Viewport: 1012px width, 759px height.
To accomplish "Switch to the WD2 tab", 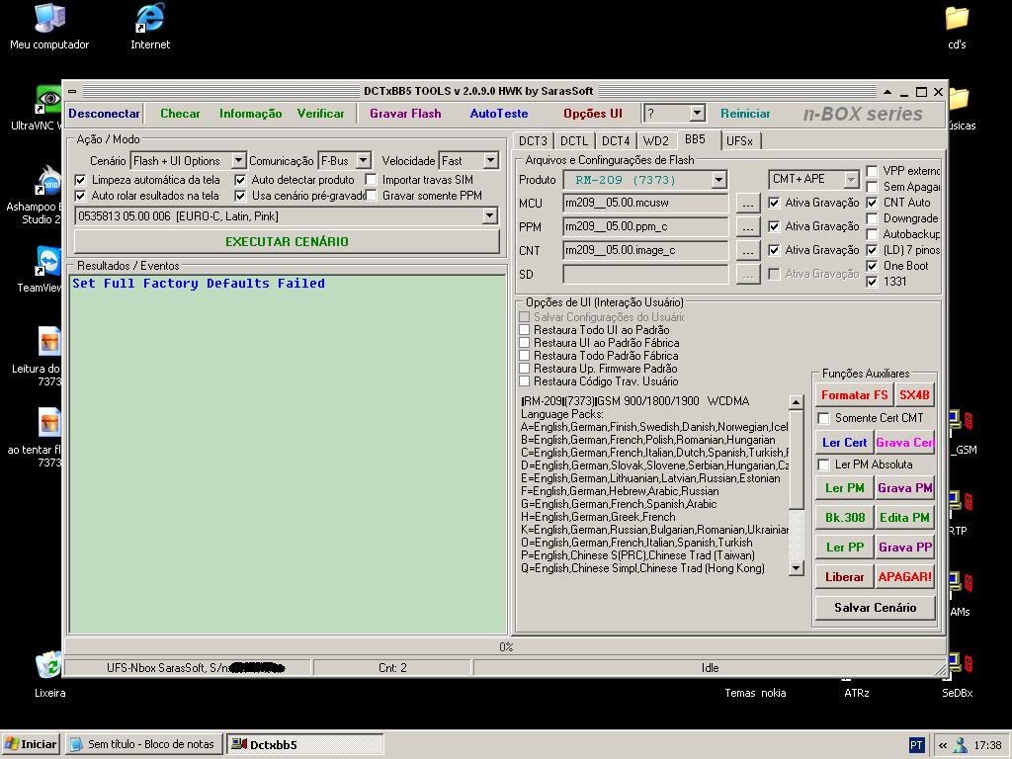I will click(x=656, y=140).
